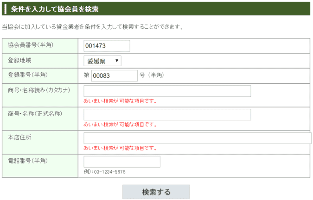Viewport: 313px width, 200px height.
Task: Click the 登録番号(半角) label
Action: pyautogui.click(x=28, y=75)
